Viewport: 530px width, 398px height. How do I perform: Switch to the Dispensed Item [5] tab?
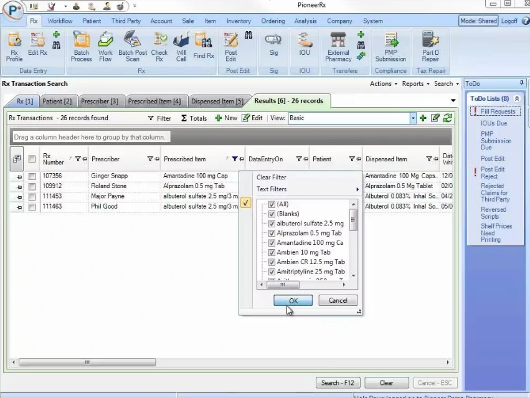tap(217, 101)
